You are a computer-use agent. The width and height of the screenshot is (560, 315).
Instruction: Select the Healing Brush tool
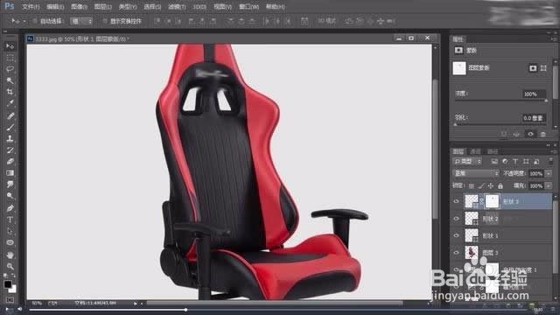tap(10, 115)
